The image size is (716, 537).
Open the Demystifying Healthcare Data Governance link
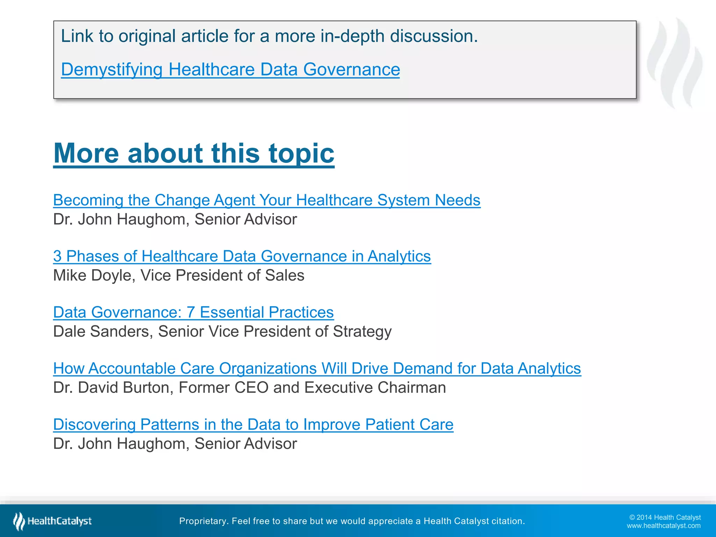tap(230, 70)
